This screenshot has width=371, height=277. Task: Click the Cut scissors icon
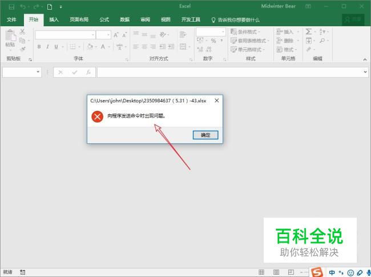click(22, 31)
